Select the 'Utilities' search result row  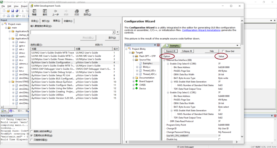(x=75, y=95)
